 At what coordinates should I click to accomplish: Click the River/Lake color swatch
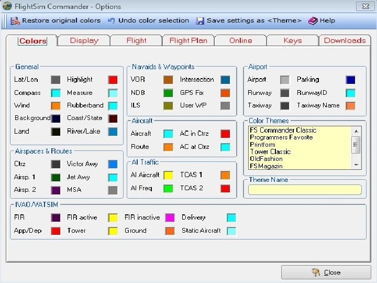[x=113, y=132]
